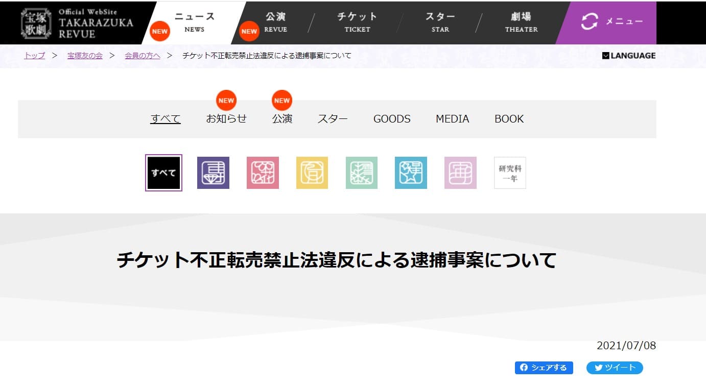Open the ニュース NEWS nav tab
Image resolution: width=706 pixels, height=388 pixels.
coord(194,22)
